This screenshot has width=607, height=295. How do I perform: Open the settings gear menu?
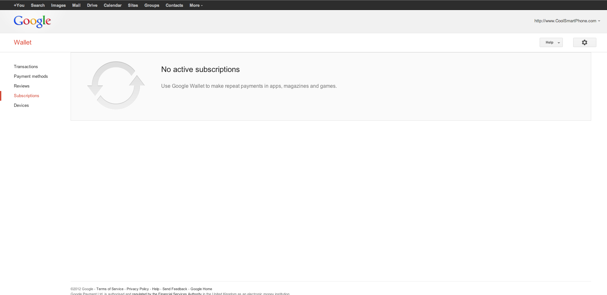click(584, 42)
